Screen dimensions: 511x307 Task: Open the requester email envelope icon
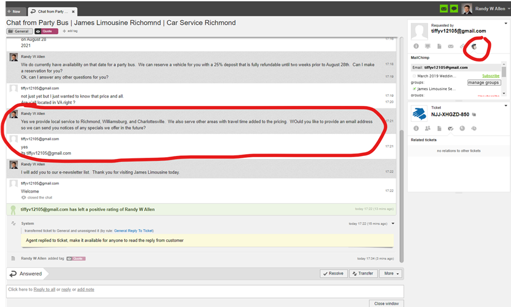(x=451, y=46)
